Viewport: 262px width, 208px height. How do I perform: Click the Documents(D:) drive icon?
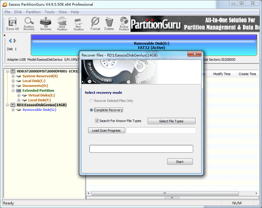coord(19,86)
